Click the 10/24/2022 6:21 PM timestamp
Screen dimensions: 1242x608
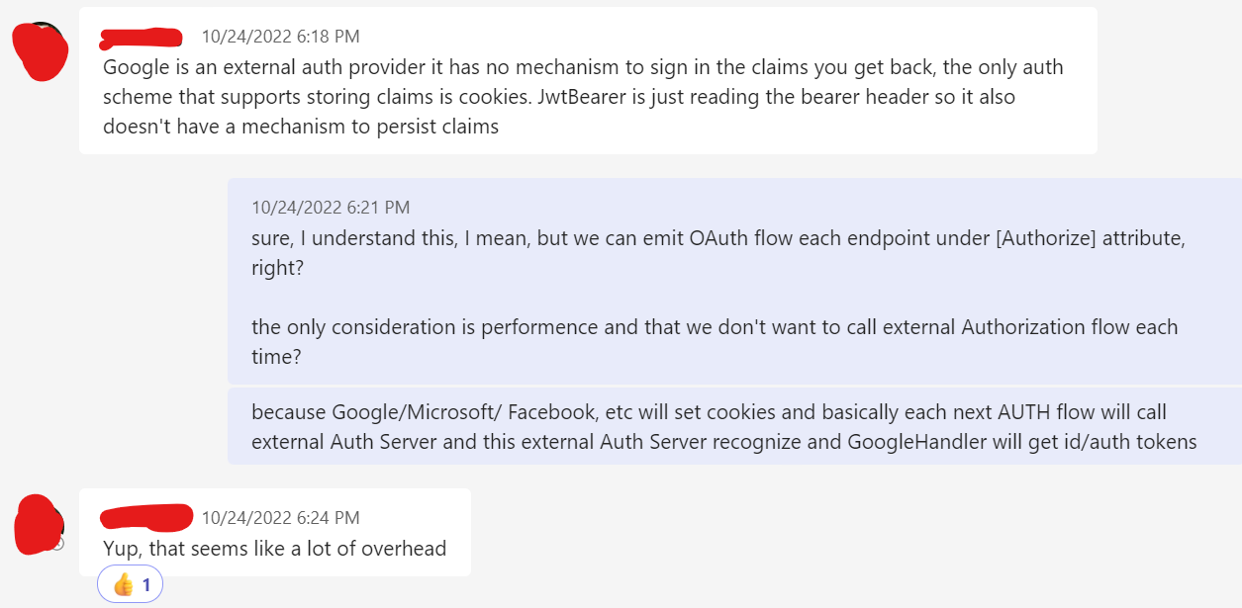331,208
